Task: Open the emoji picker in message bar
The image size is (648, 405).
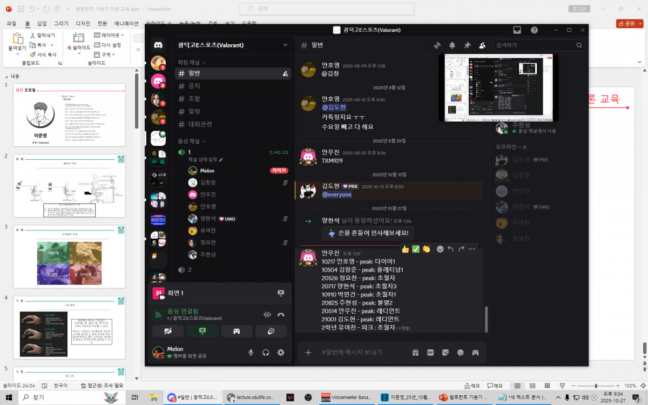Action: [461, 353]
